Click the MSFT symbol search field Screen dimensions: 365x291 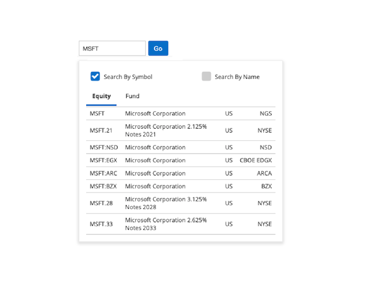pos(112,48)
